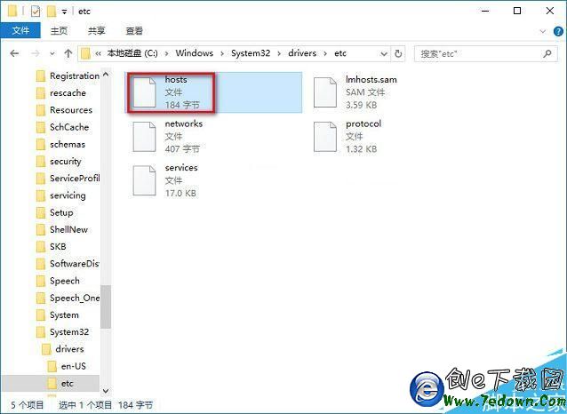Viewport: 567px width, 414px height.
Task: Click the security folder icon
Action: [x=41, y=162]
